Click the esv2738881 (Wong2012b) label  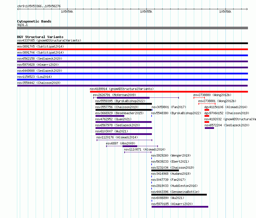pos(217,101)
